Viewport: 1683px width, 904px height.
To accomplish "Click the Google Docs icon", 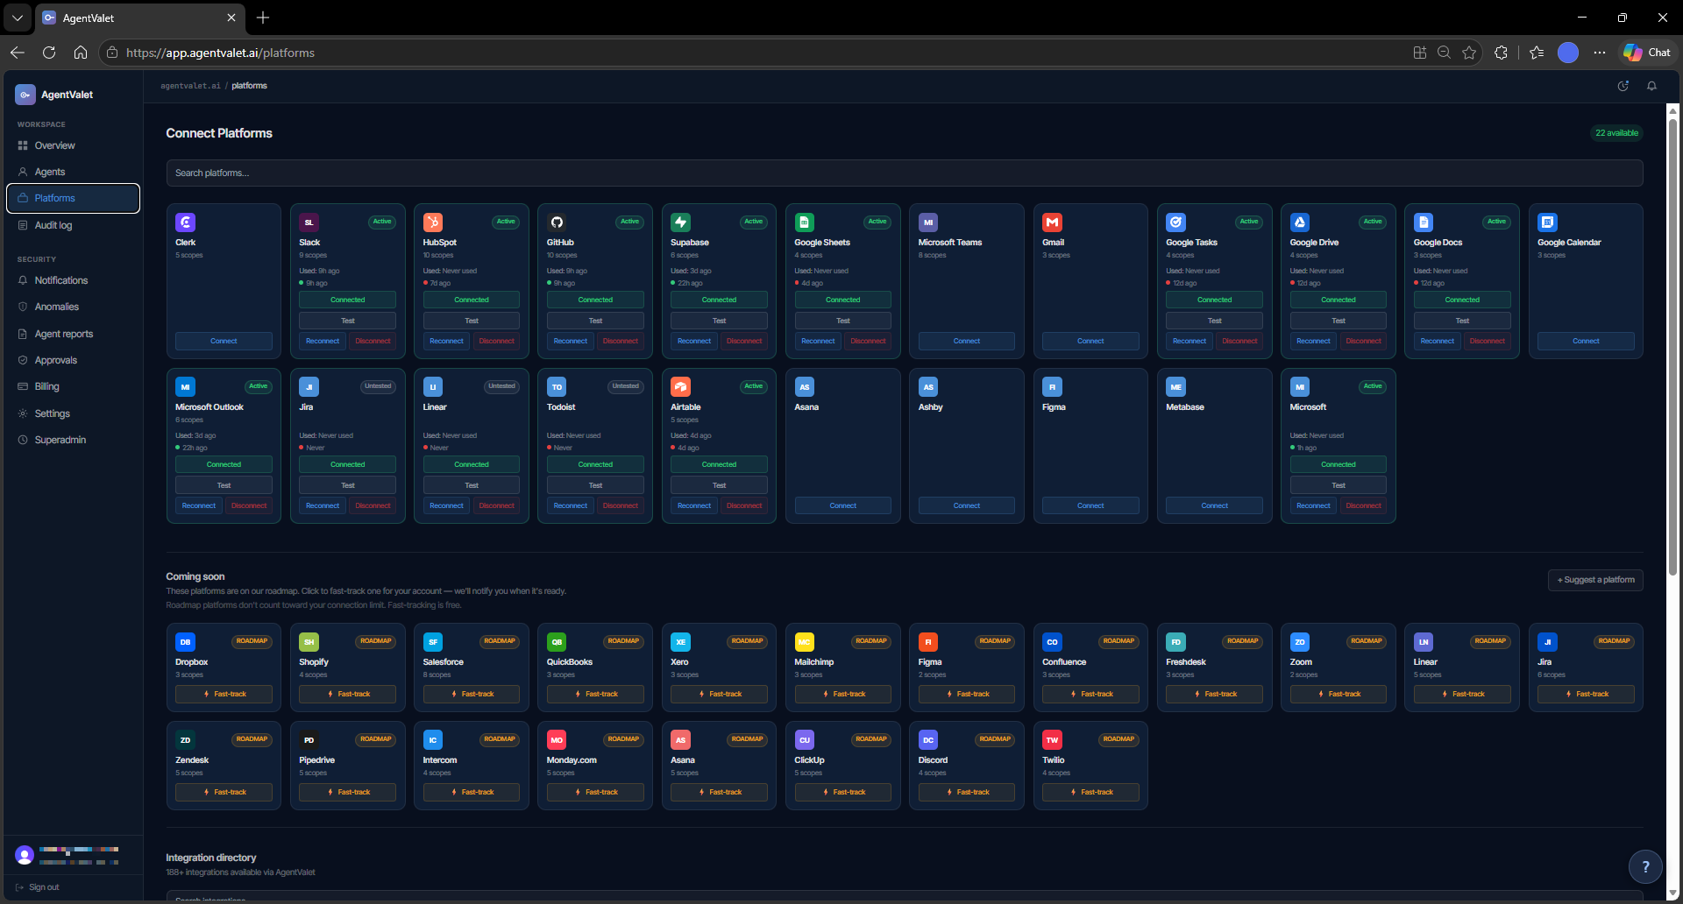I will pos(1424,222).
